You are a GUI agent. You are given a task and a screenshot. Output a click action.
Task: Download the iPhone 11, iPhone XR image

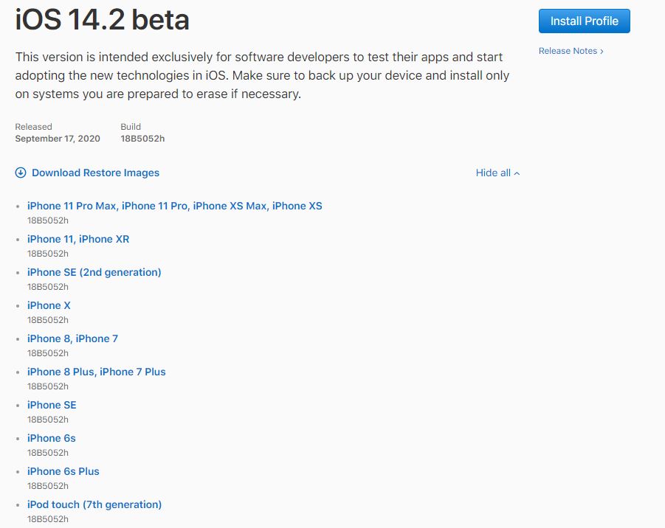(x=78, y=239)
